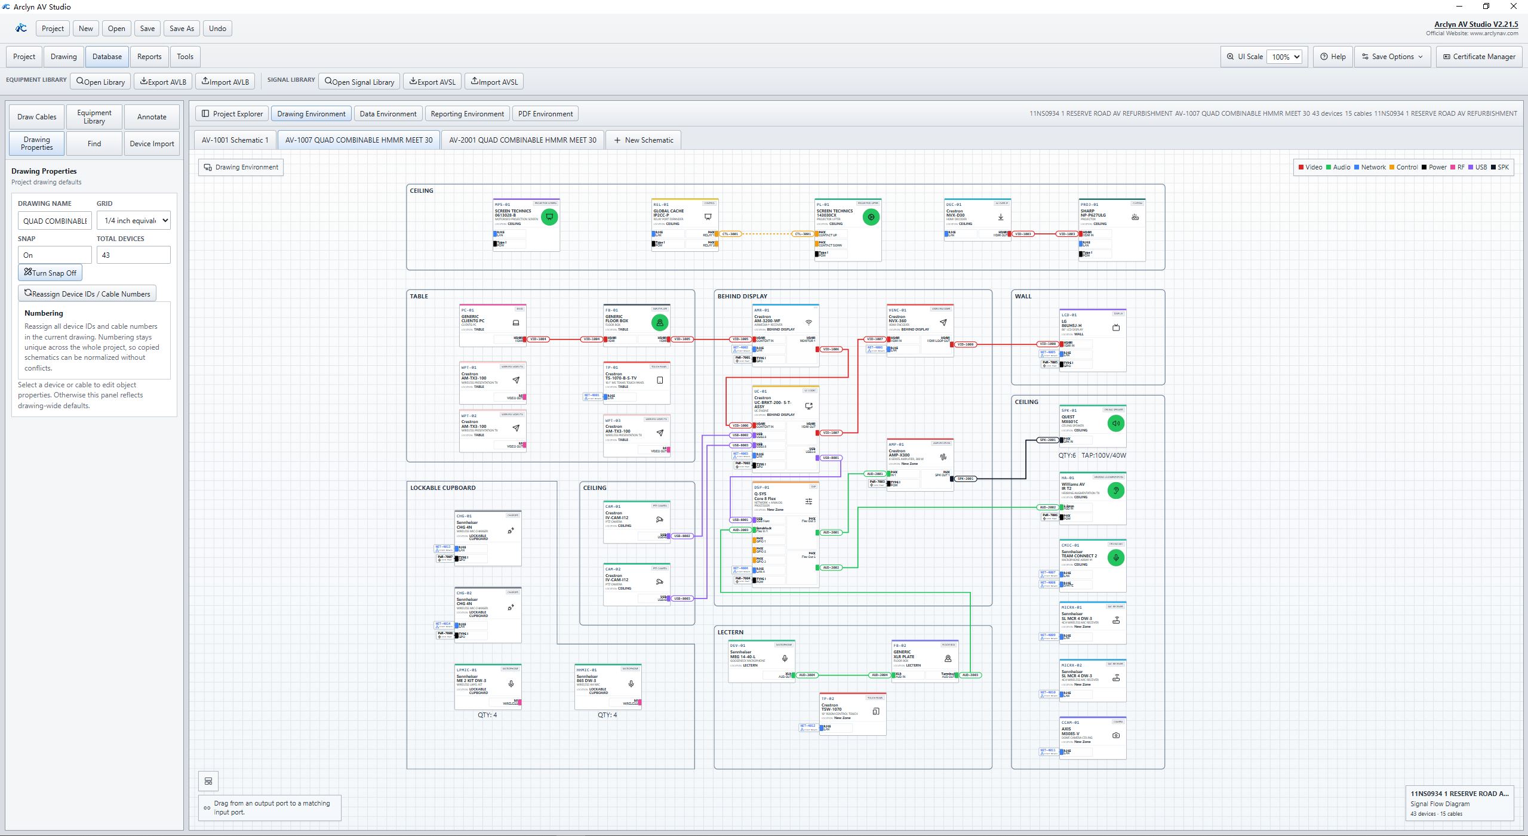Viewport: 1528px width, 836px height.
Task: Open the Device Import panel
Action: point(152,143)
